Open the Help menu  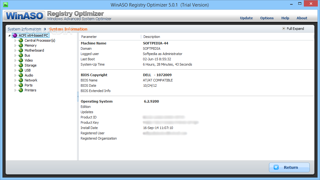click(285, 18)
